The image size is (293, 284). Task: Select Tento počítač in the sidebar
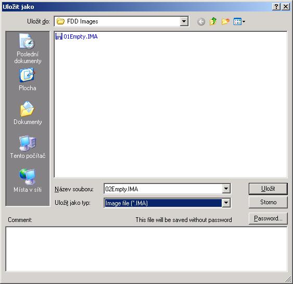(28, 147)
